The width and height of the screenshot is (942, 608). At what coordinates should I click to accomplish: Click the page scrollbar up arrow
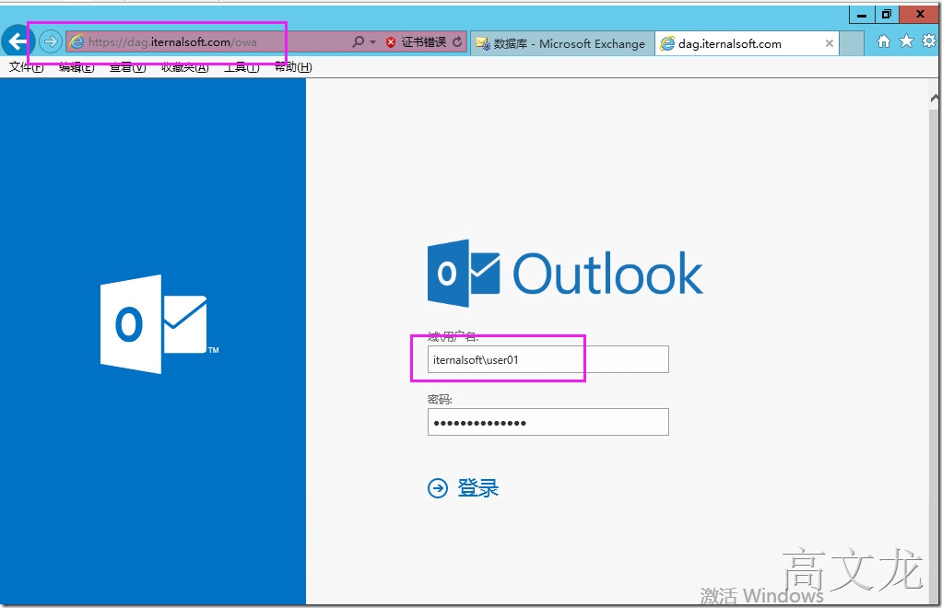tap(935, 98)
